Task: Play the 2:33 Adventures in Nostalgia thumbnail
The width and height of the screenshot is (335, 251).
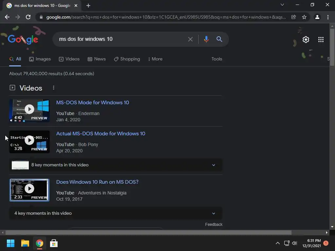Action: pos(29,190)
